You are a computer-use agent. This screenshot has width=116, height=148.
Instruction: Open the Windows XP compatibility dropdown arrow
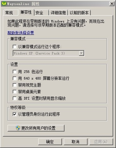pos(81,53)
